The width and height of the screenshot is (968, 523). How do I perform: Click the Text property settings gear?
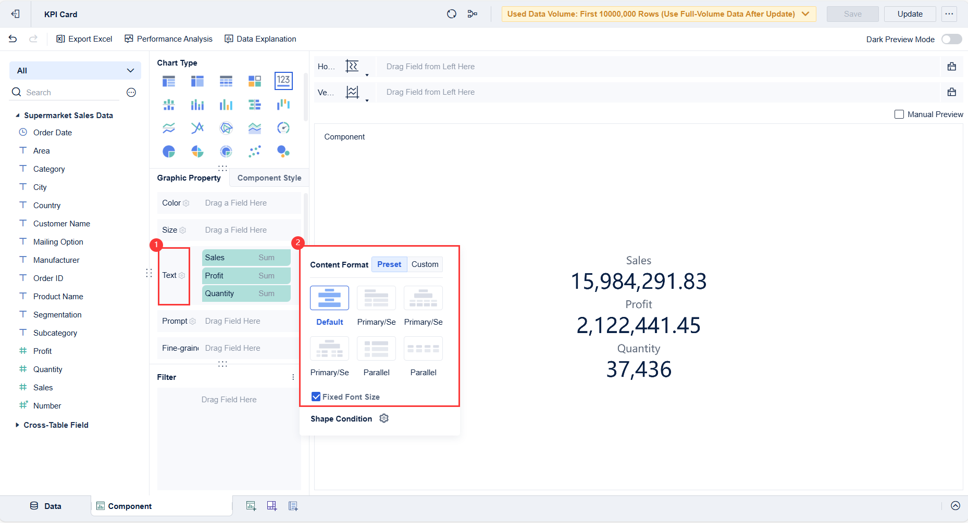[x=181, y=275]
